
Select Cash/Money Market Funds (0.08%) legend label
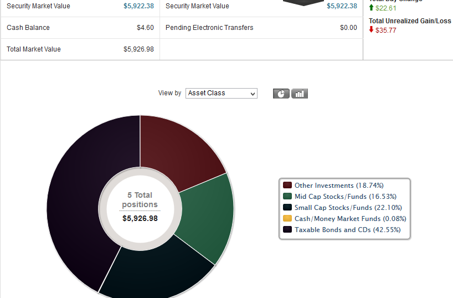coord(351,218)
